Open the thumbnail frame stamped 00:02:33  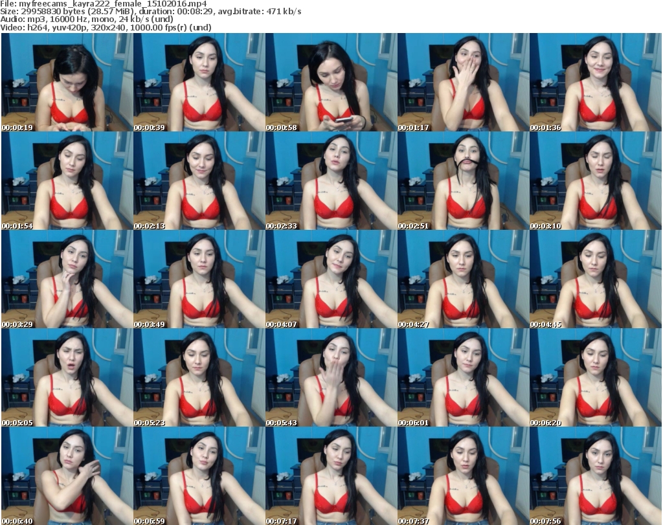(331, 181)
